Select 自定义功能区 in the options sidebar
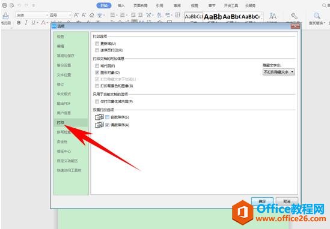The image size is (330, 229). 67,161
